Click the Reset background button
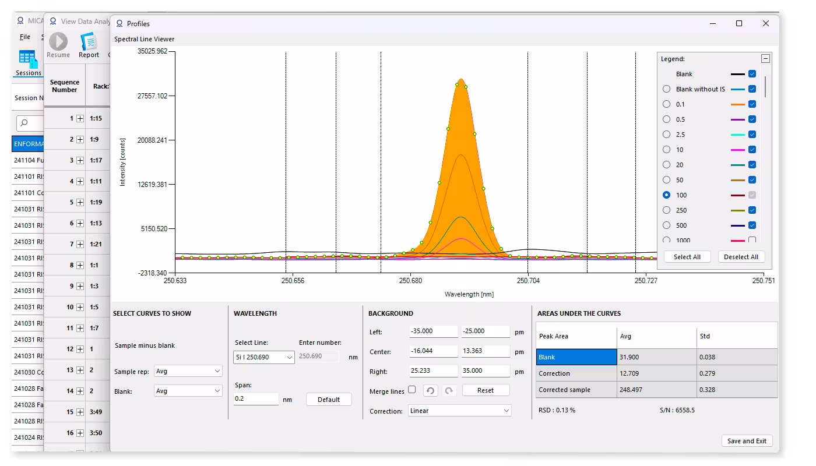The image size is (816, 466). (x=486, y=390)
